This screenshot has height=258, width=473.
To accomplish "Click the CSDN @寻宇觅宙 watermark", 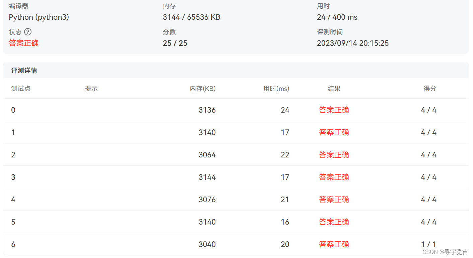I will click(445, 252).
